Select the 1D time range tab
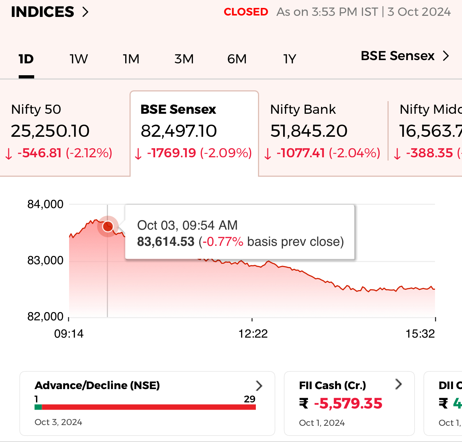This screenshot has height=442, width=462. point(26,59)
